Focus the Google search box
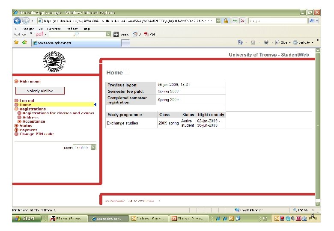The image size is (334, 231). point(278,21)
